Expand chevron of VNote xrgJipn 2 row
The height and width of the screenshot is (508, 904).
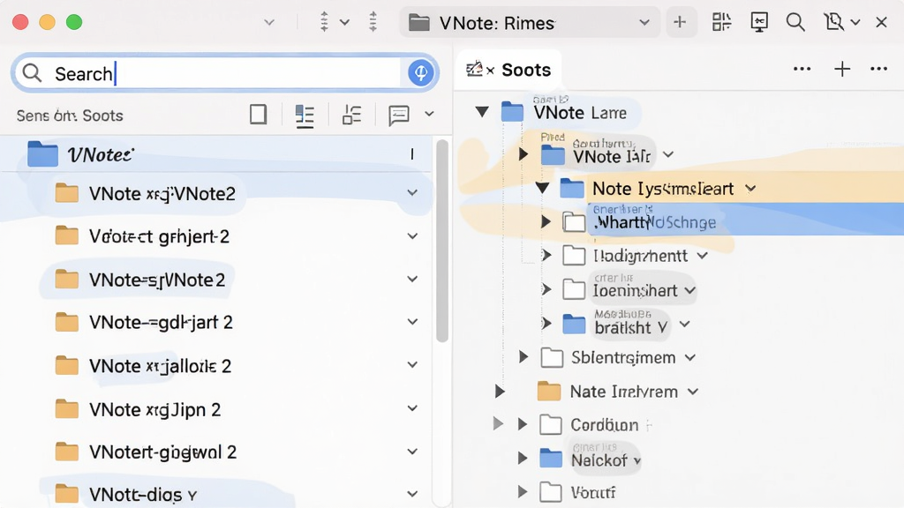[x=412, y=409]
